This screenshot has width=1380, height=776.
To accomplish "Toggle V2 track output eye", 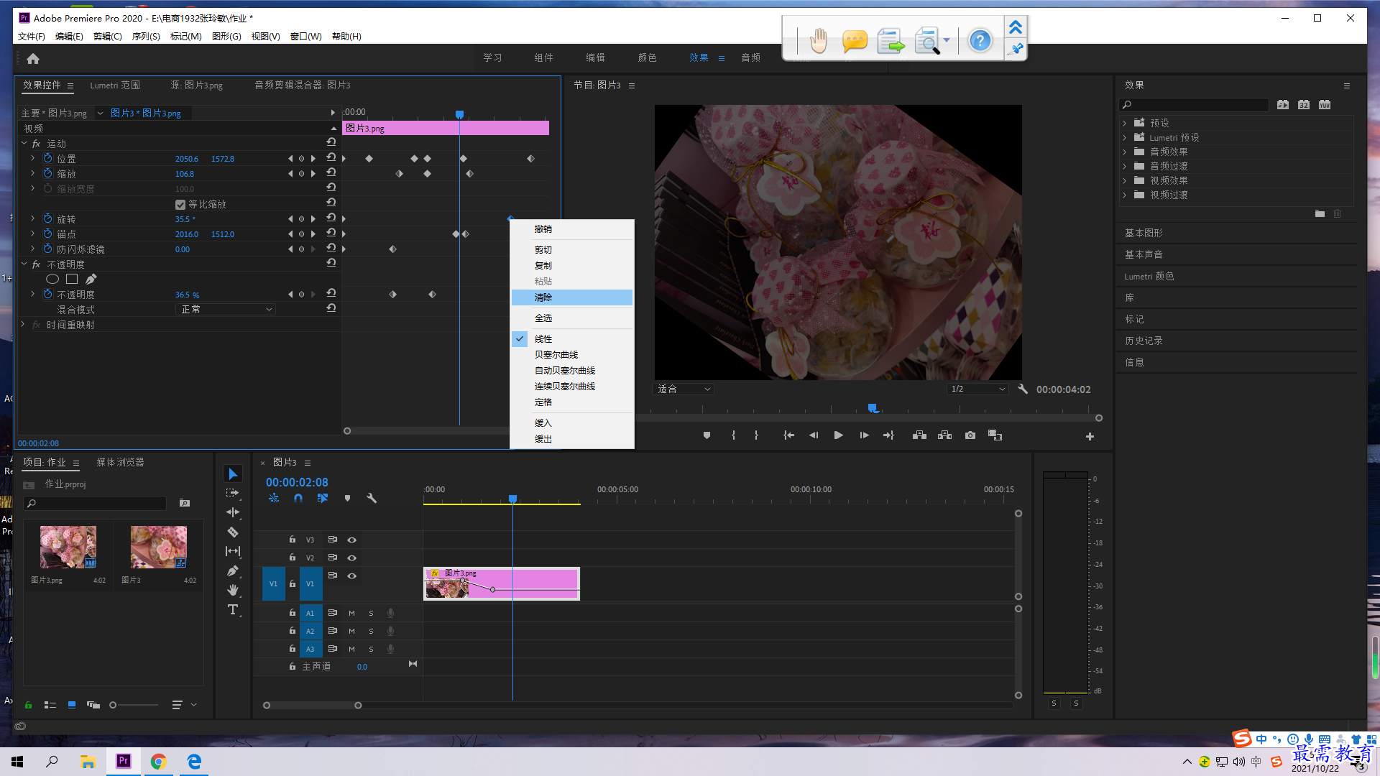I will pos(352,558).
